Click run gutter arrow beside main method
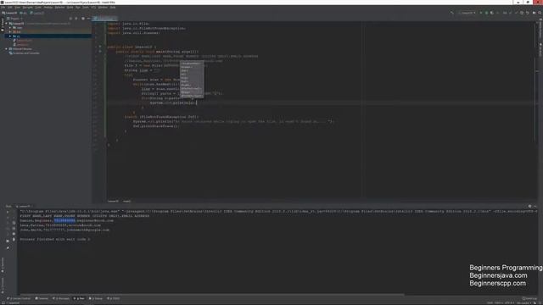The width and height of the screenshot is (543, 305). tap(100, 52)
